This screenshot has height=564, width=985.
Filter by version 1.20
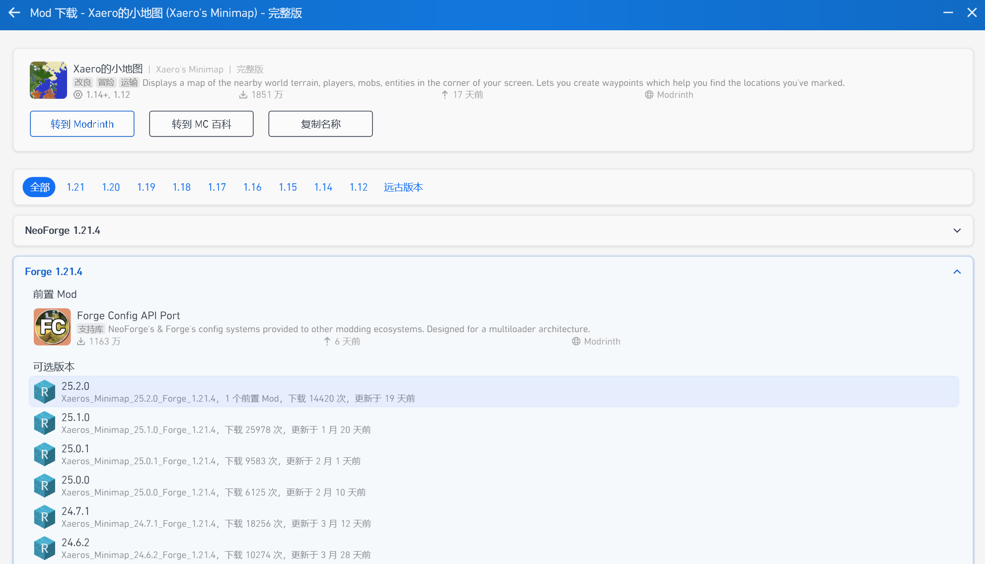coord(111,187)
